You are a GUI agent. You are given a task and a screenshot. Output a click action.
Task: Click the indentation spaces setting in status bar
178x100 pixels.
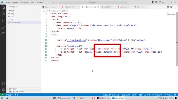pyautogui.click(x=125, y=95)
